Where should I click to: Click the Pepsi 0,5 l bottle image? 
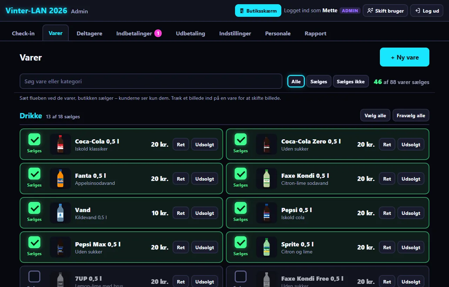pyautogui.click(x=267, y=213)
